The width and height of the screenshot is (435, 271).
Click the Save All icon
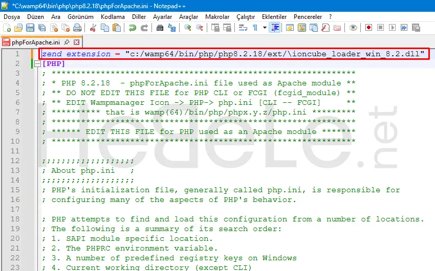[x=42, y=28]
